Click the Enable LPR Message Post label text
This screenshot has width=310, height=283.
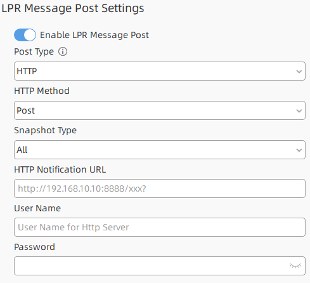(94, 35)
